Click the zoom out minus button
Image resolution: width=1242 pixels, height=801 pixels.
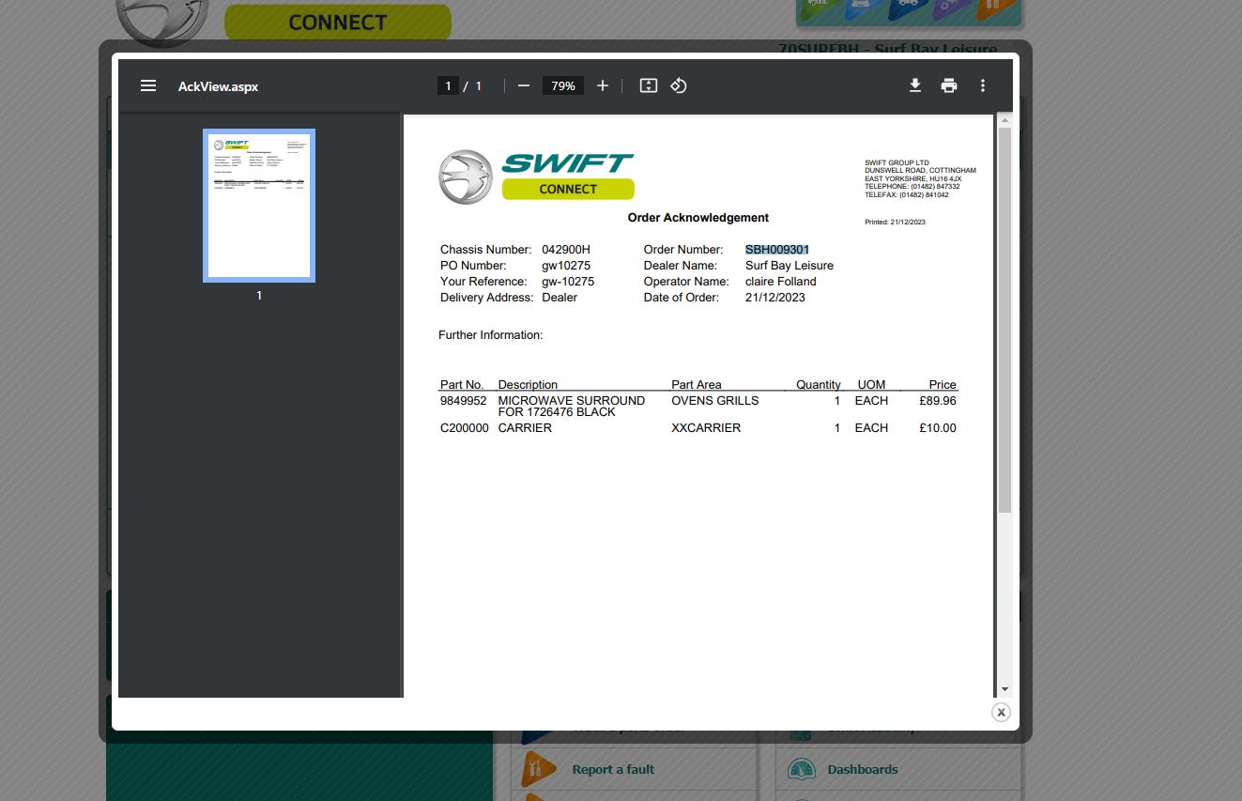coord(524,85)
